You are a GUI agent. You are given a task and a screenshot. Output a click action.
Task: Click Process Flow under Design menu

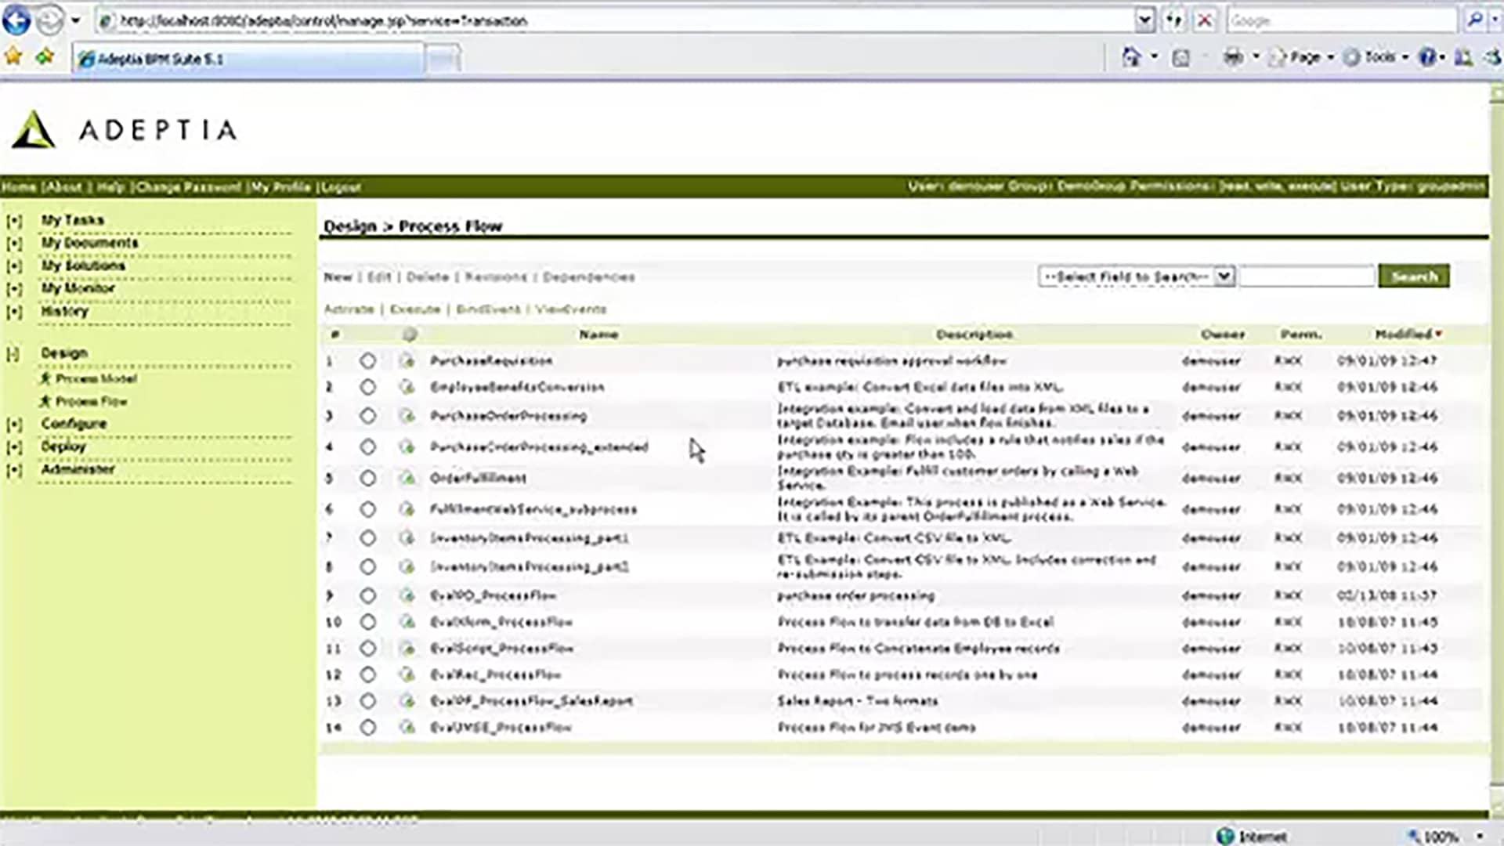coord(91,402)
